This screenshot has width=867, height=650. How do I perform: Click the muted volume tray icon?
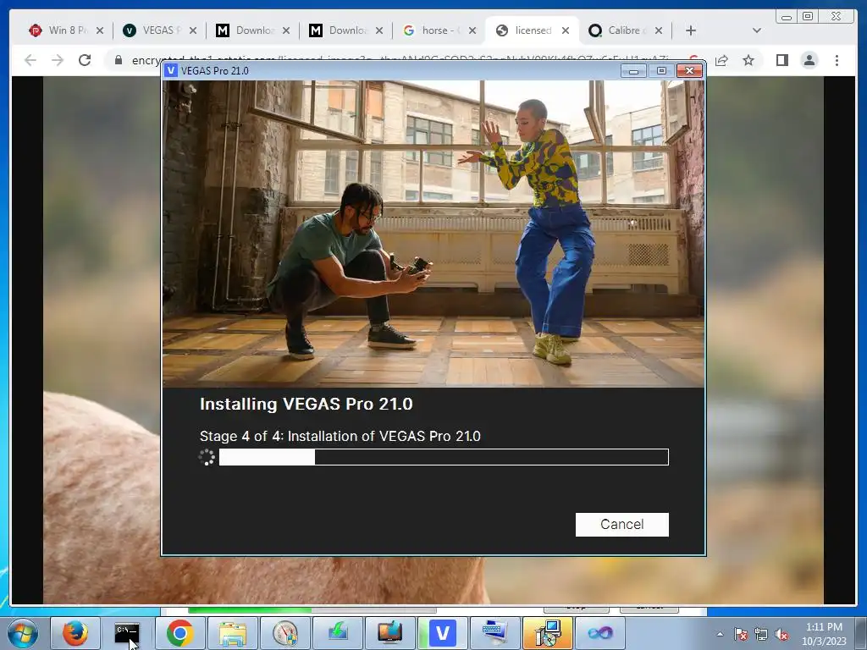[781, 634]
